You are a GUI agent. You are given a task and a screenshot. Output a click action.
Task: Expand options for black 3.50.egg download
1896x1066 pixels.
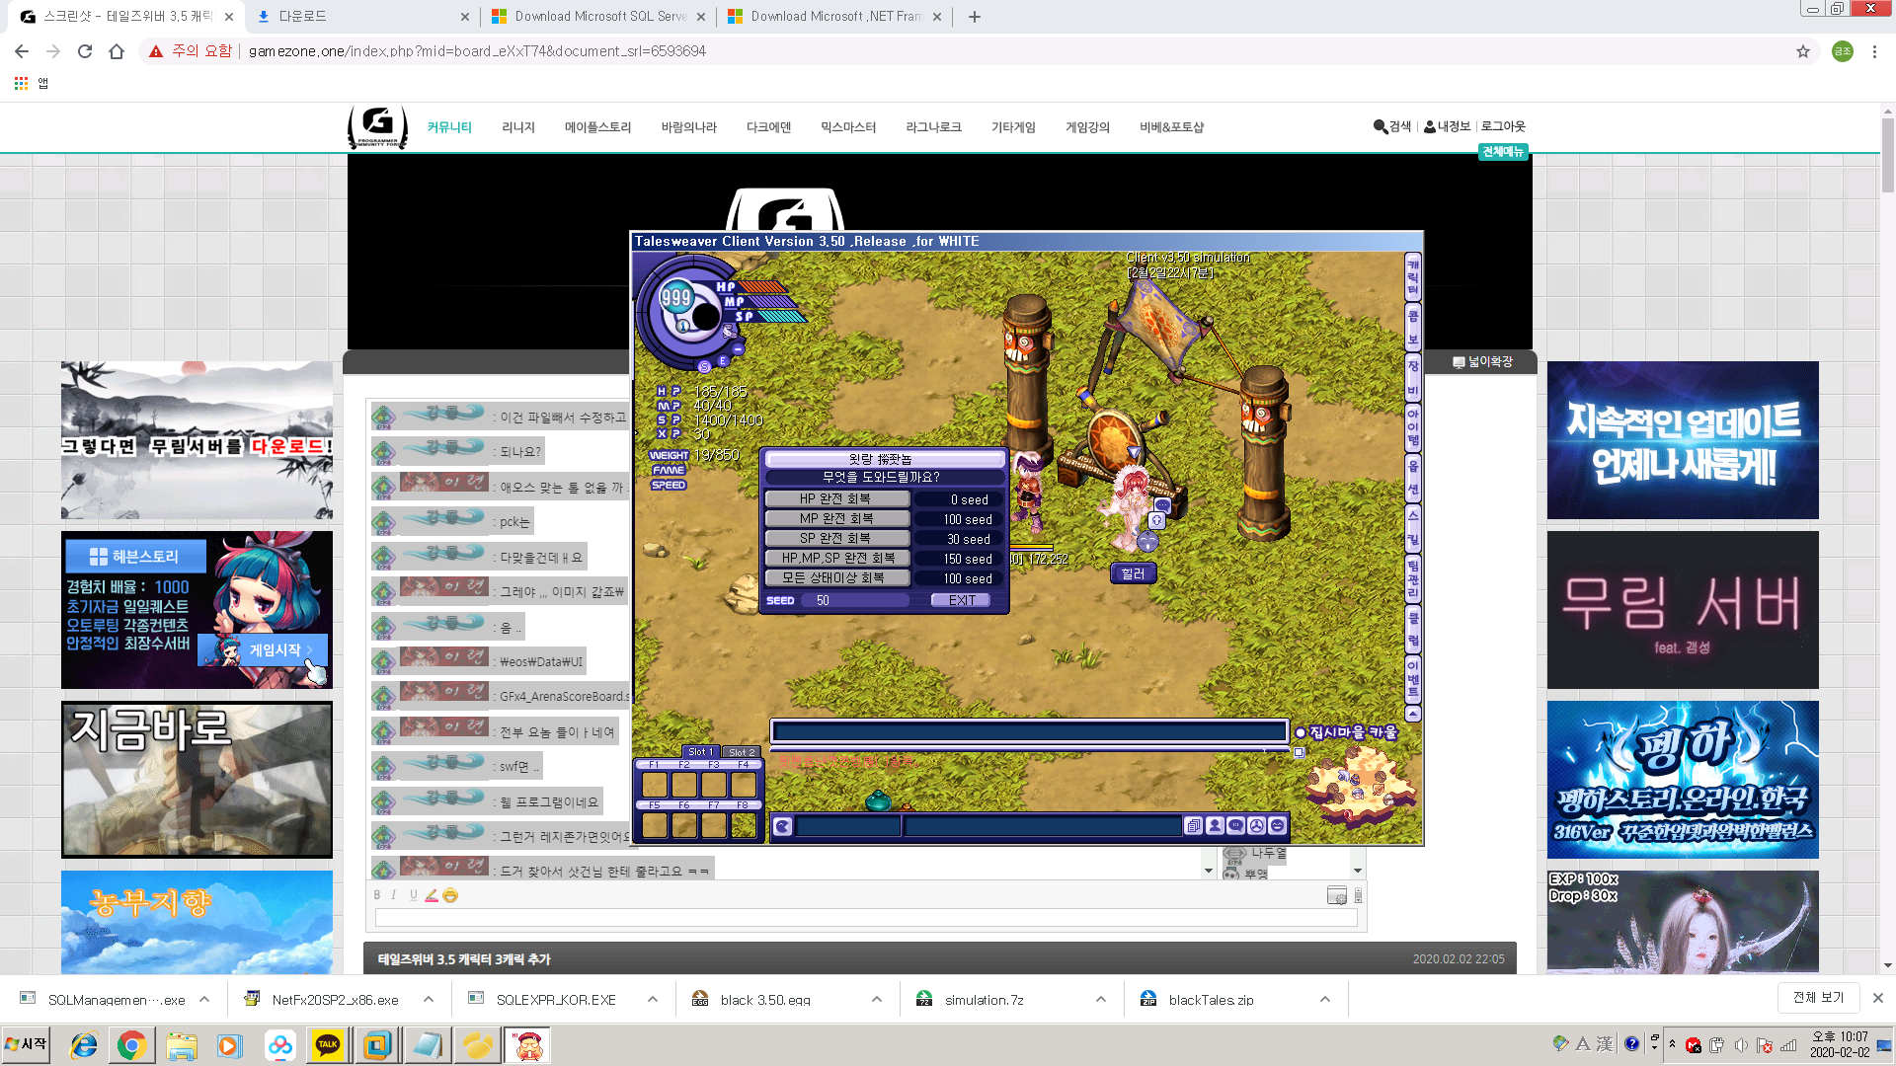point(877,999)
